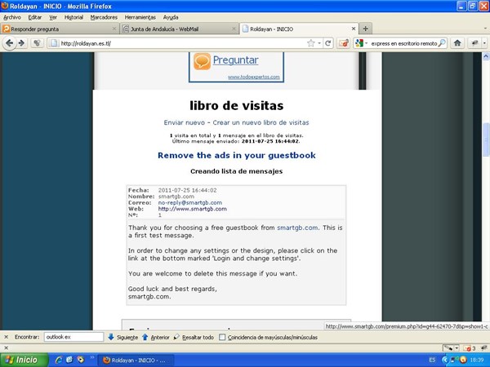Open the Ayuda menu
This screenshot has height=367, width=490.
pos(171,17)
